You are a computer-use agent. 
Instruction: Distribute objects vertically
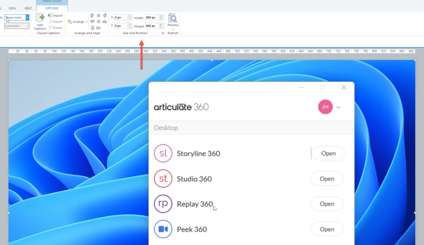[x=93, y=28]
